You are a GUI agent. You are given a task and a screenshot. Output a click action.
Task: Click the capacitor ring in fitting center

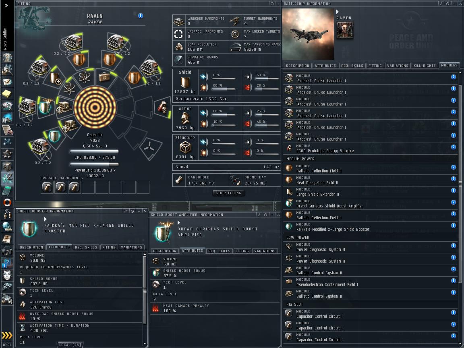click(95, 107)
